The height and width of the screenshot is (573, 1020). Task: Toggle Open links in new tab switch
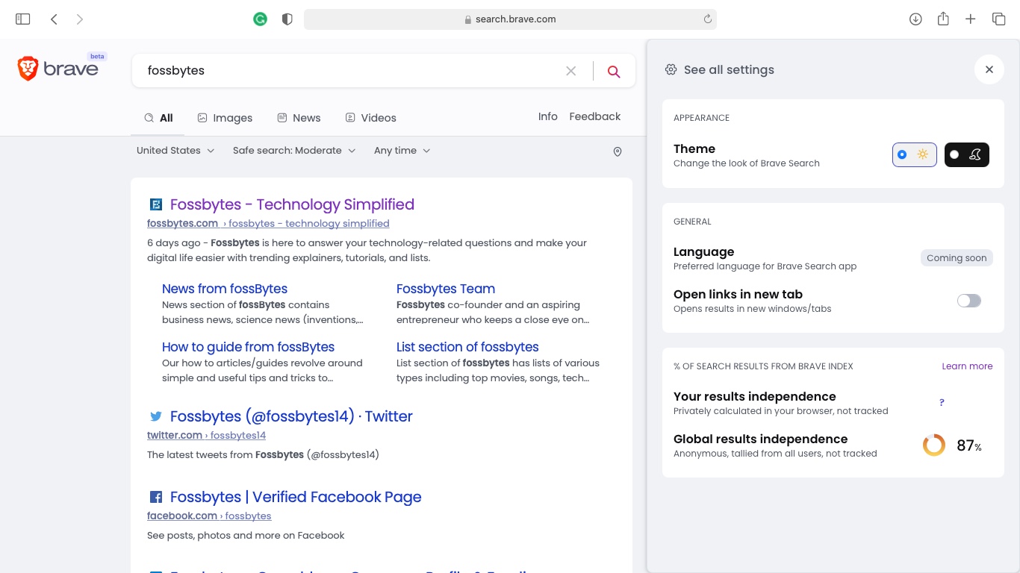click(969, 301)
